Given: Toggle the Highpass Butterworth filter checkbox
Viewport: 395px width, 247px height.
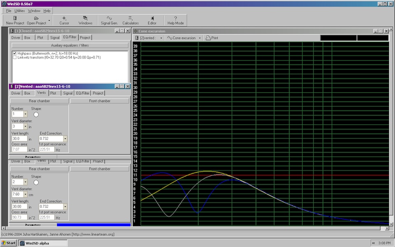Looking at the screenshot, I should (x=15, y=54).
